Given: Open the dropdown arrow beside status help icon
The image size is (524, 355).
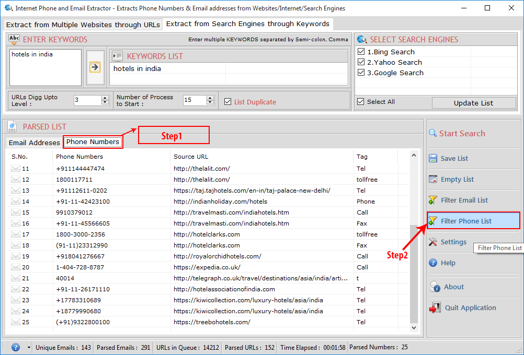Looking at the screenshot, I should click(x=29, y=347).
